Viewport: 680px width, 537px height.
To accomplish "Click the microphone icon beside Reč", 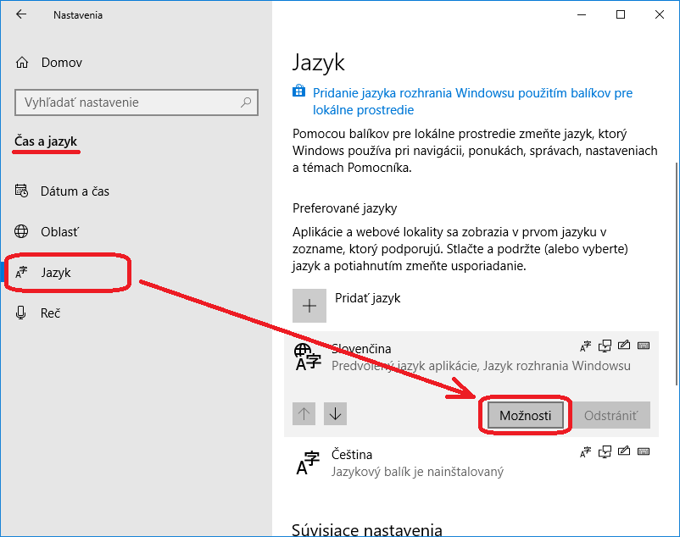I will coord(21,313).
